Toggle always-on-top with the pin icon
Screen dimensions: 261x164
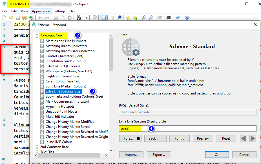pyautogui.click(x=178, y=17)
